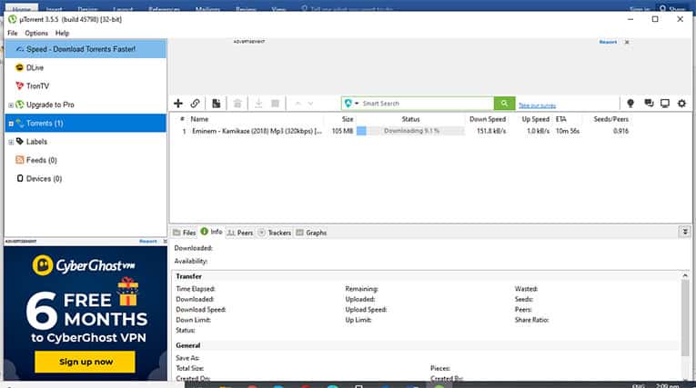Image resolution: width=696 pixels, height=388 pixels.
Task: Open the lightbulb bundles icon
Action: click(x=630, y=104)
